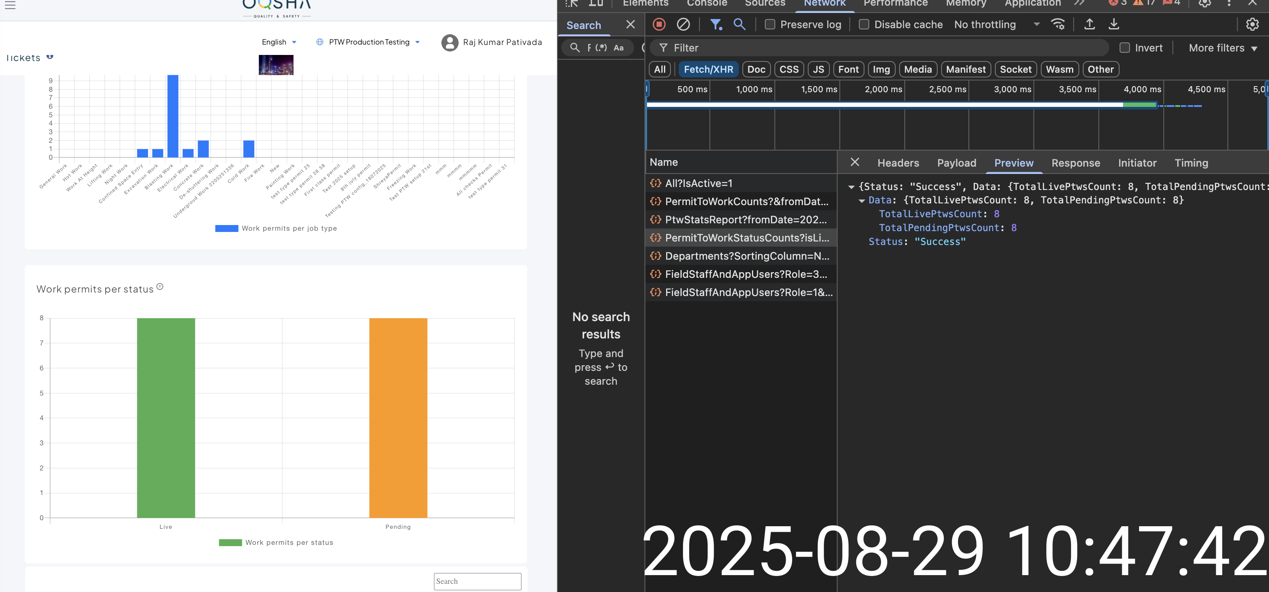Open network settings gear icon
1269x592 pixels.
1252,24
